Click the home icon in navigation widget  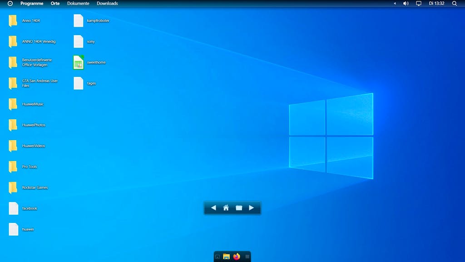[x=226, y=207]
